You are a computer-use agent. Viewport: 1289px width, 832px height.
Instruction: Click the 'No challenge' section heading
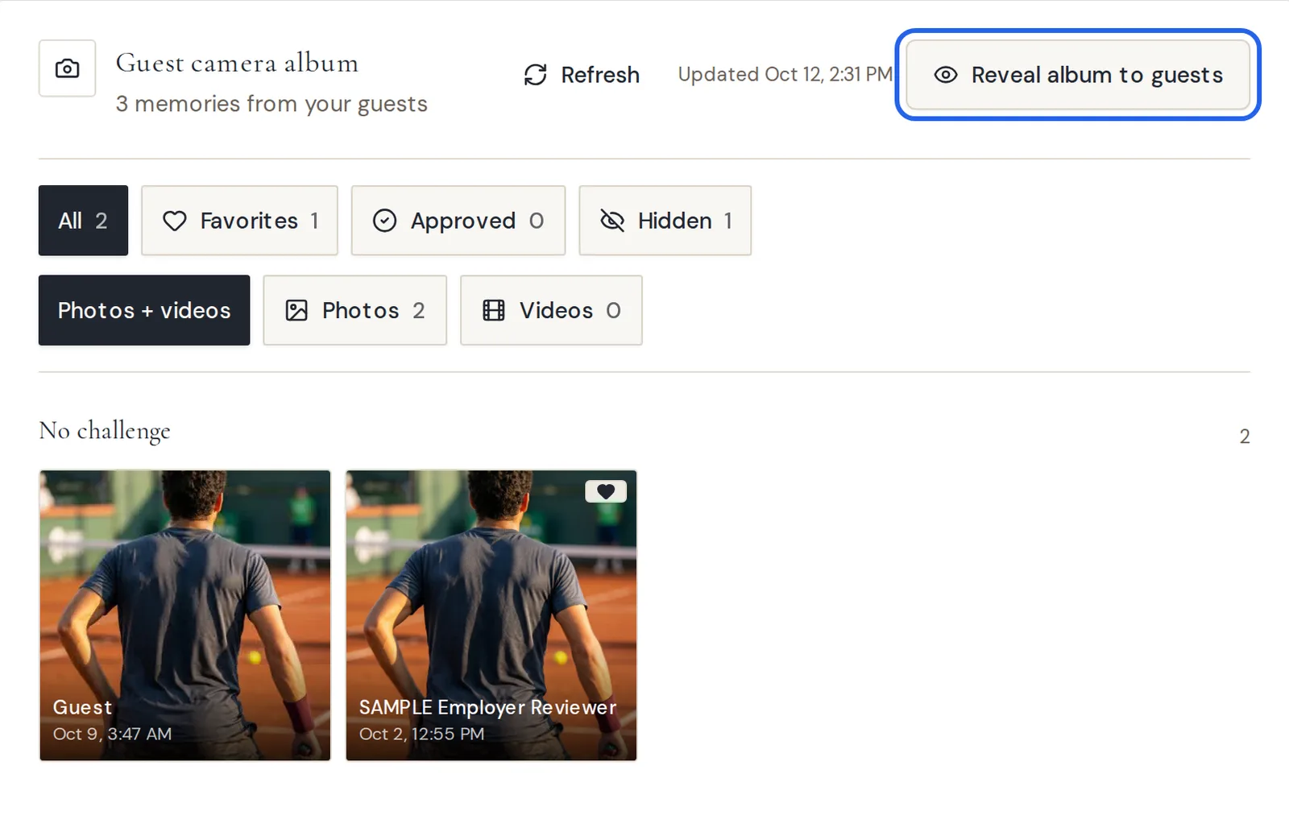click(x=105, y=432)
